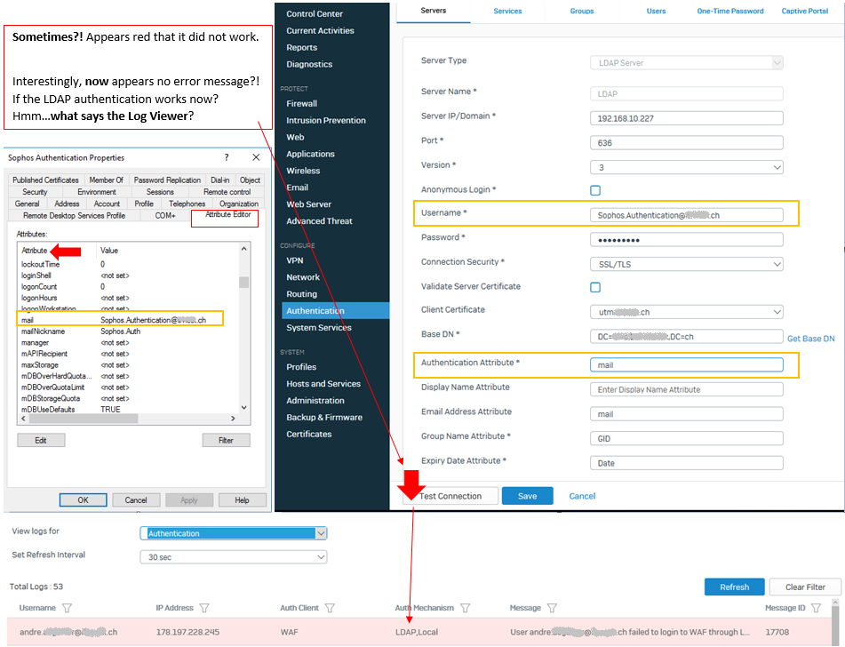Image resolution: width=845 pixels, height=647 pixels.
Task: Click the Authentication Attribute field
Action: point(686,365)
